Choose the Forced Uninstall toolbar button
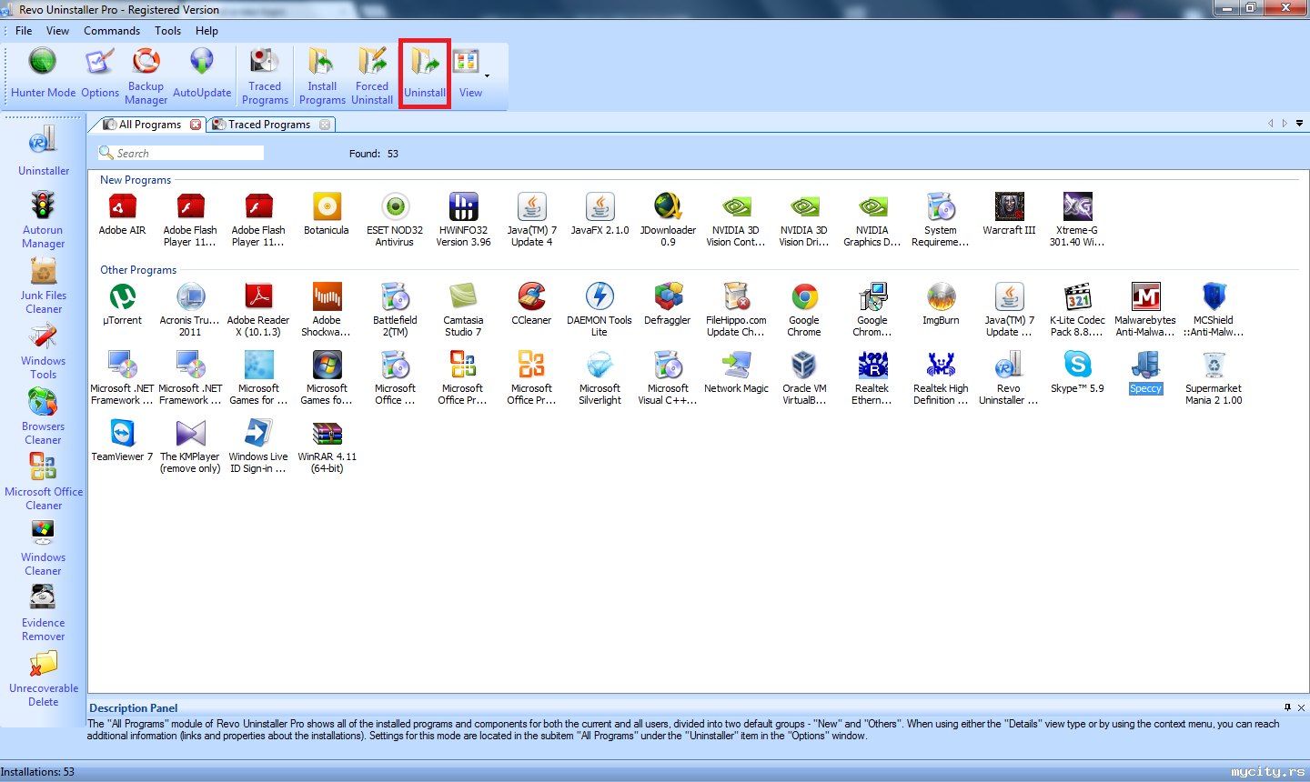Image resolution: width=1310 pixels, height=782 pixels. click(372, 76)
